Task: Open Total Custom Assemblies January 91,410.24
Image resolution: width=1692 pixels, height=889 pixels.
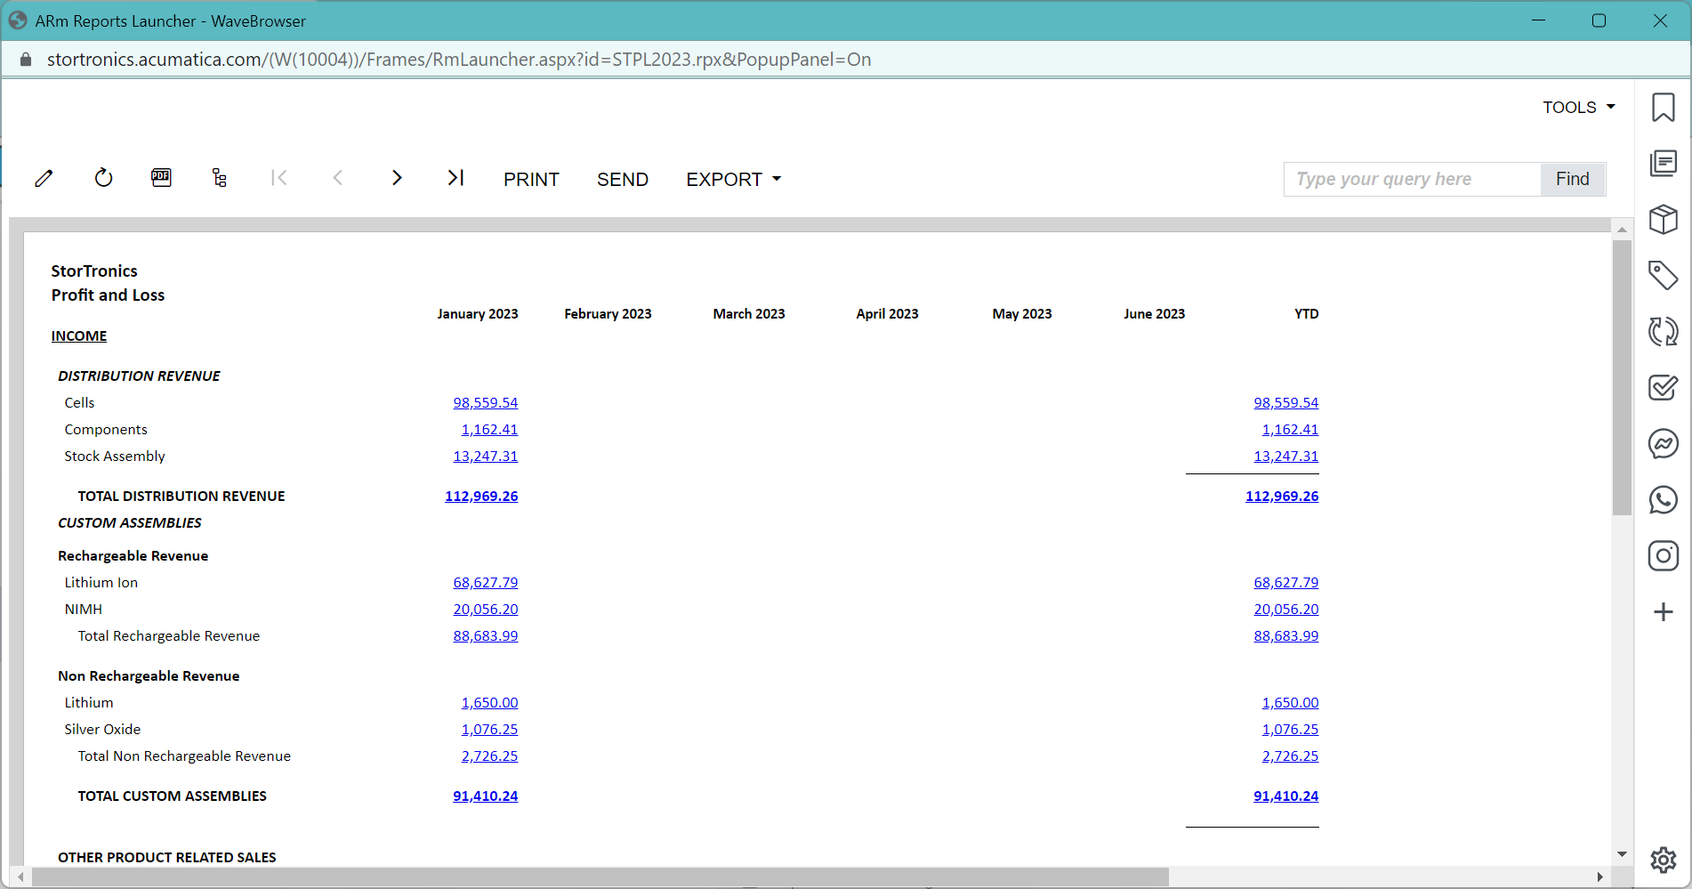Action: point(486,796)
